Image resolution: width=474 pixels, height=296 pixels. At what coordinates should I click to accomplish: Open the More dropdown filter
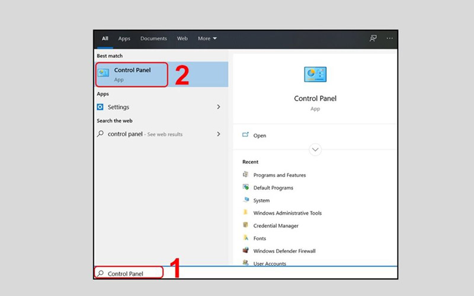[207, 38]
